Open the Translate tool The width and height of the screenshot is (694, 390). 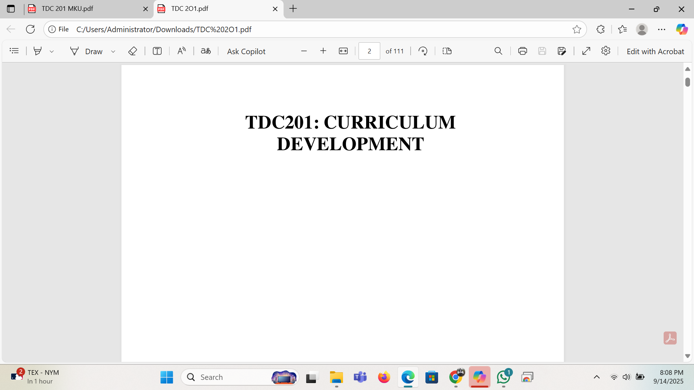206,51
